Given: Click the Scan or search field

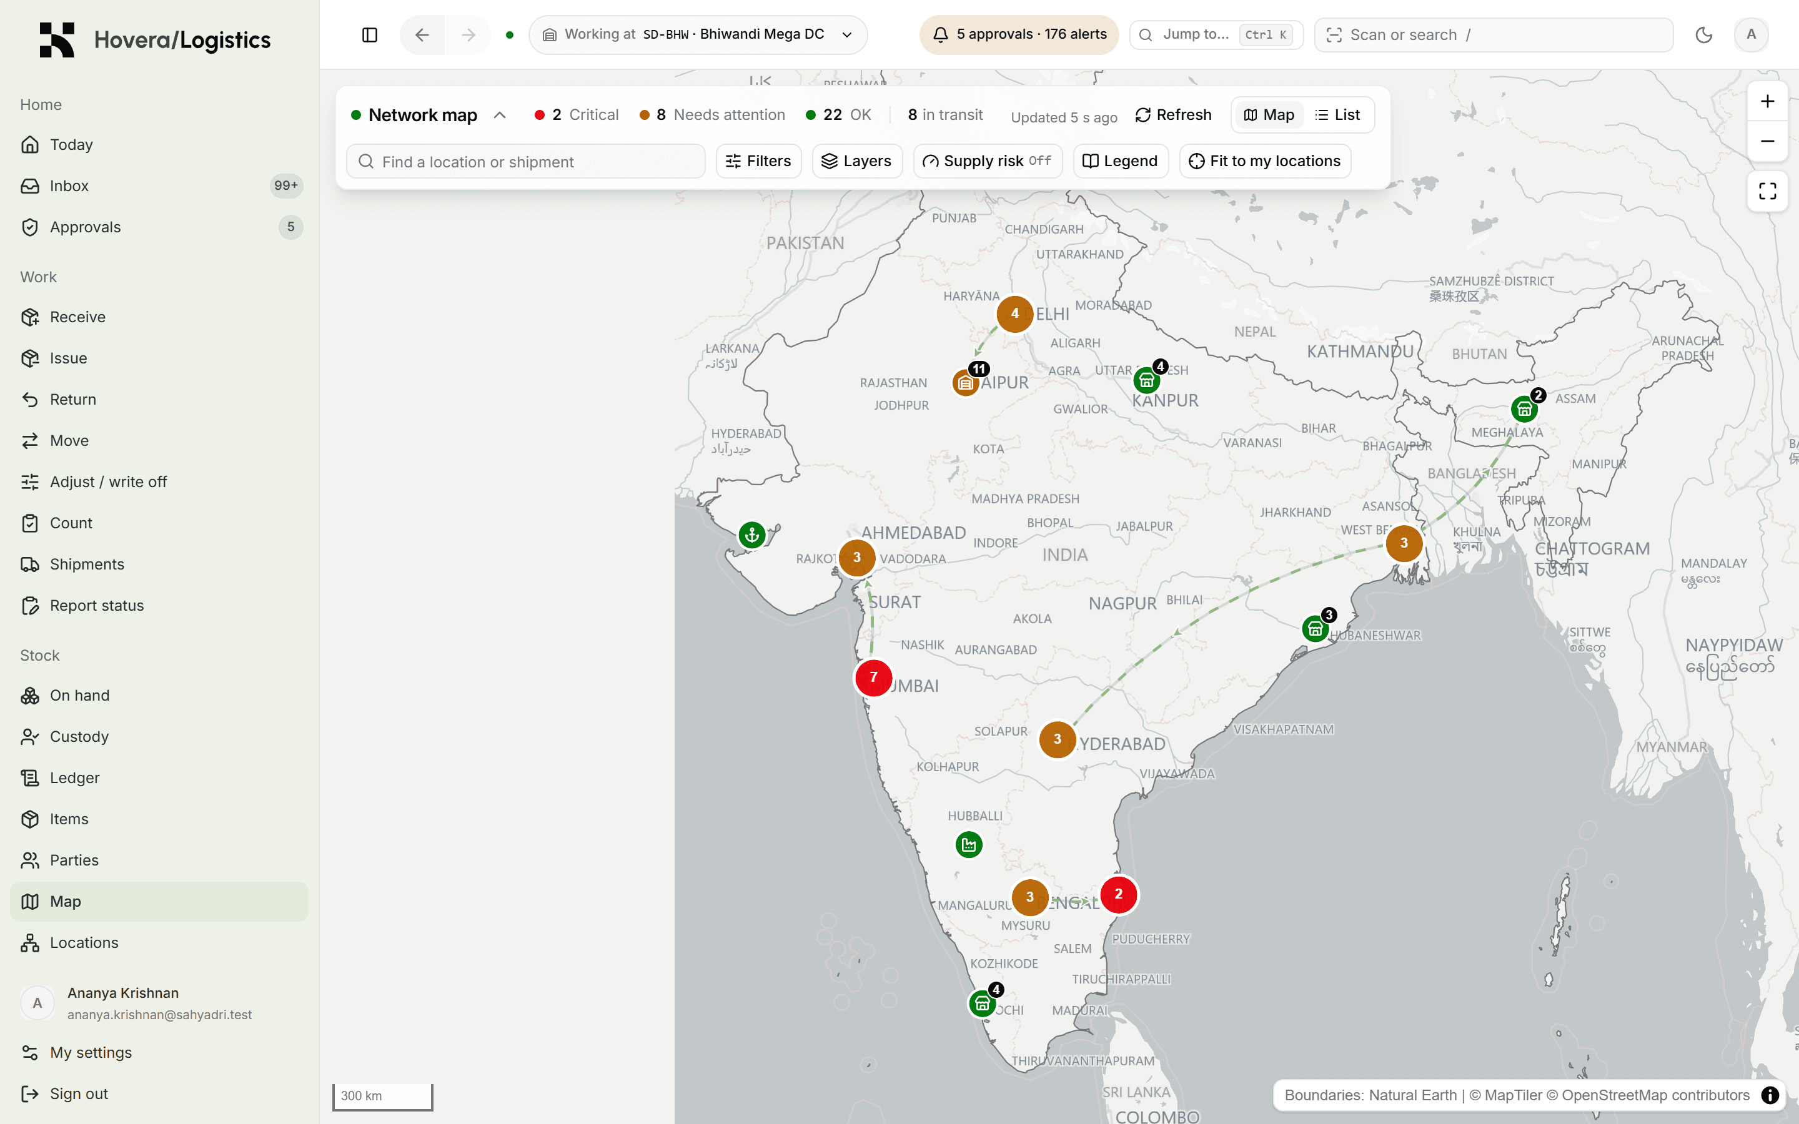Looking at the screenshot, I should pyautogui.click(x=1494, y=35).
